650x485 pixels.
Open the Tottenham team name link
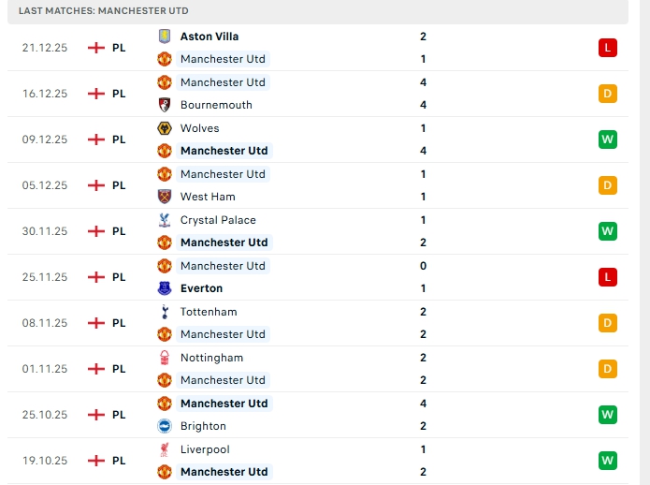pos(209,312)
